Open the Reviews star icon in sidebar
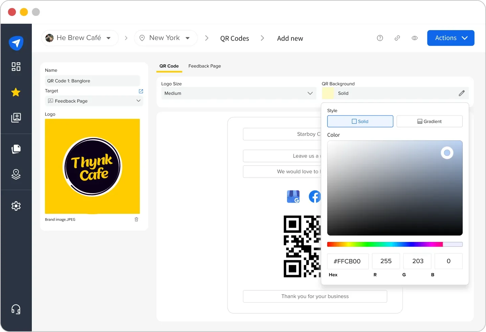486x332 pixels. pos(16,92)
